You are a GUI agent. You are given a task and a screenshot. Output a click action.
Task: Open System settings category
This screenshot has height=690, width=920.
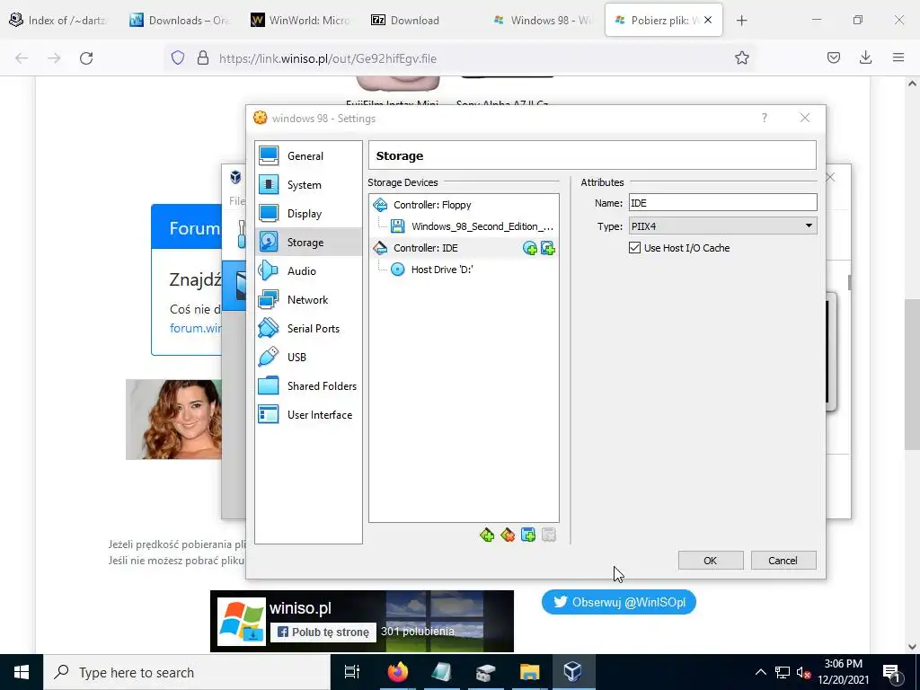(x=308, y=185)
